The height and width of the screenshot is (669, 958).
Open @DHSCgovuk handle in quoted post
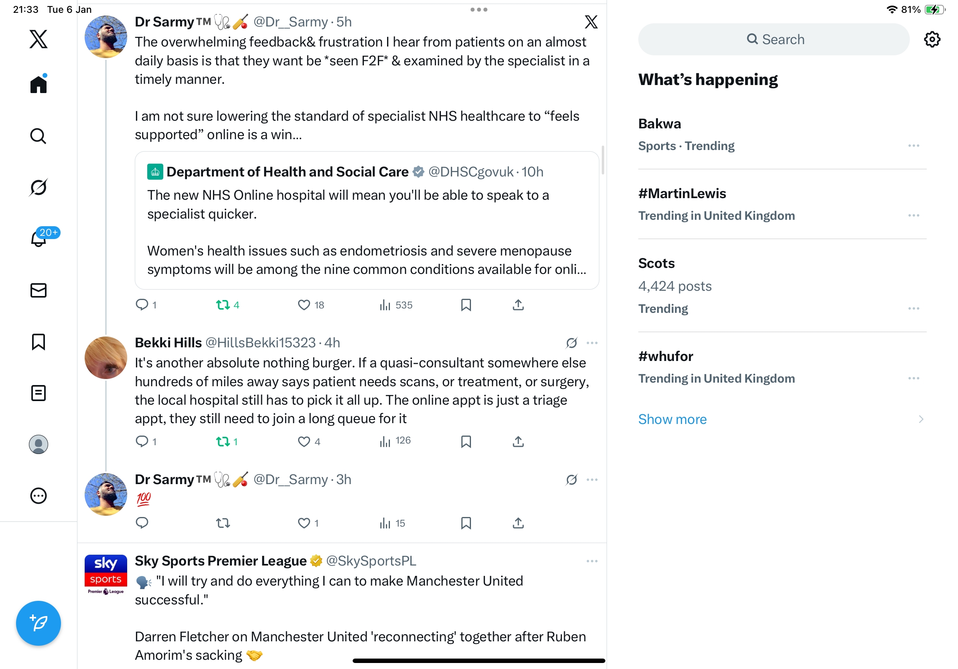click(471, 172)
